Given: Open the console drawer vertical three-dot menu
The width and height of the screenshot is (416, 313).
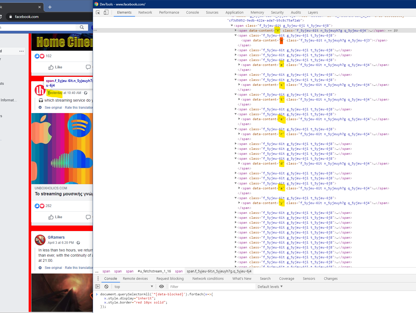Looking at the screenshot, I should coord(98,278).
